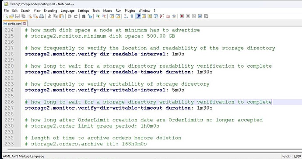Open the Replace dialog toolbar icon

coord(90,16)
